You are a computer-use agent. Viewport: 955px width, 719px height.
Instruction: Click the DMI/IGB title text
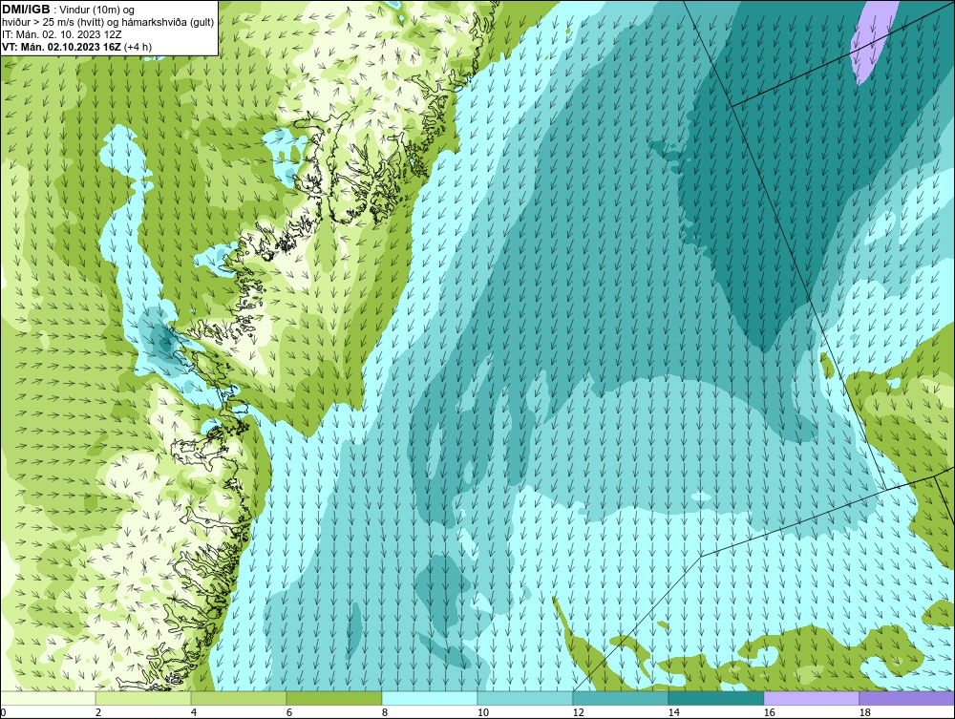click(x=26, y=10)
